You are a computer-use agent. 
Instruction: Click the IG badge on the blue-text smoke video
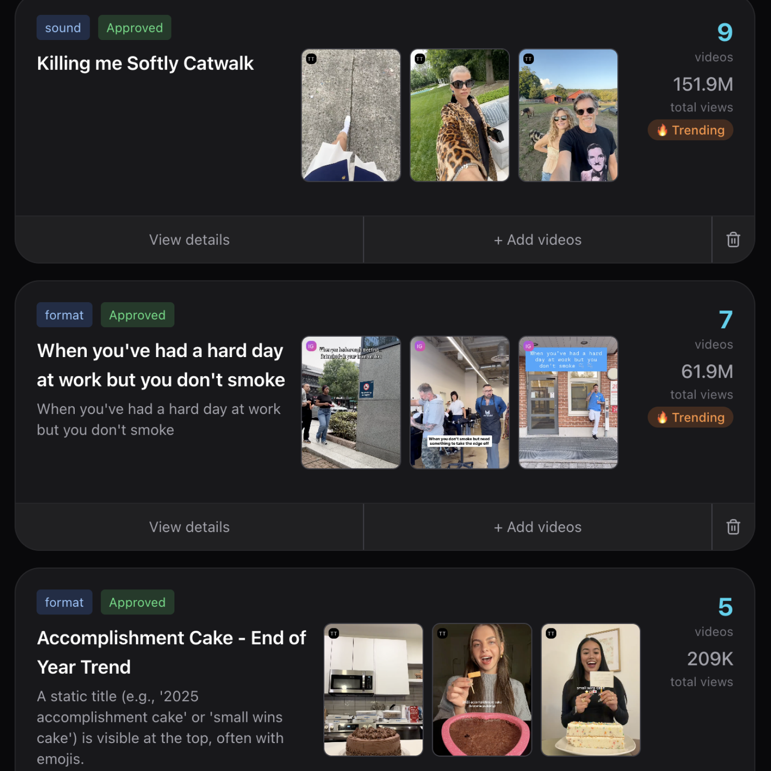[528, 346]
